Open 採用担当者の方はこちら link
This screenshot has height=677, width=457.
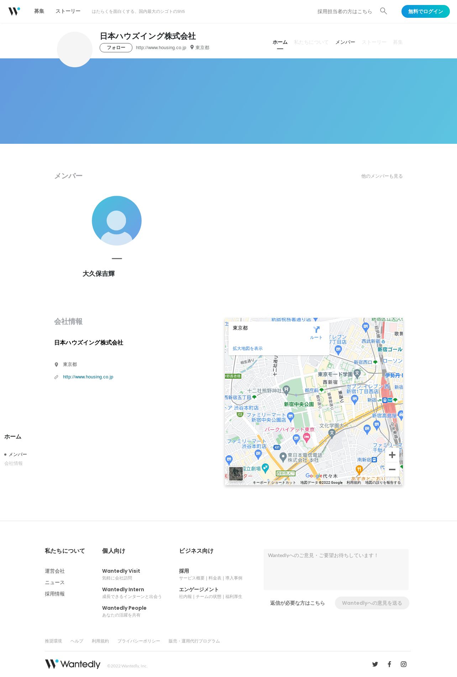(x=345, y=11)
